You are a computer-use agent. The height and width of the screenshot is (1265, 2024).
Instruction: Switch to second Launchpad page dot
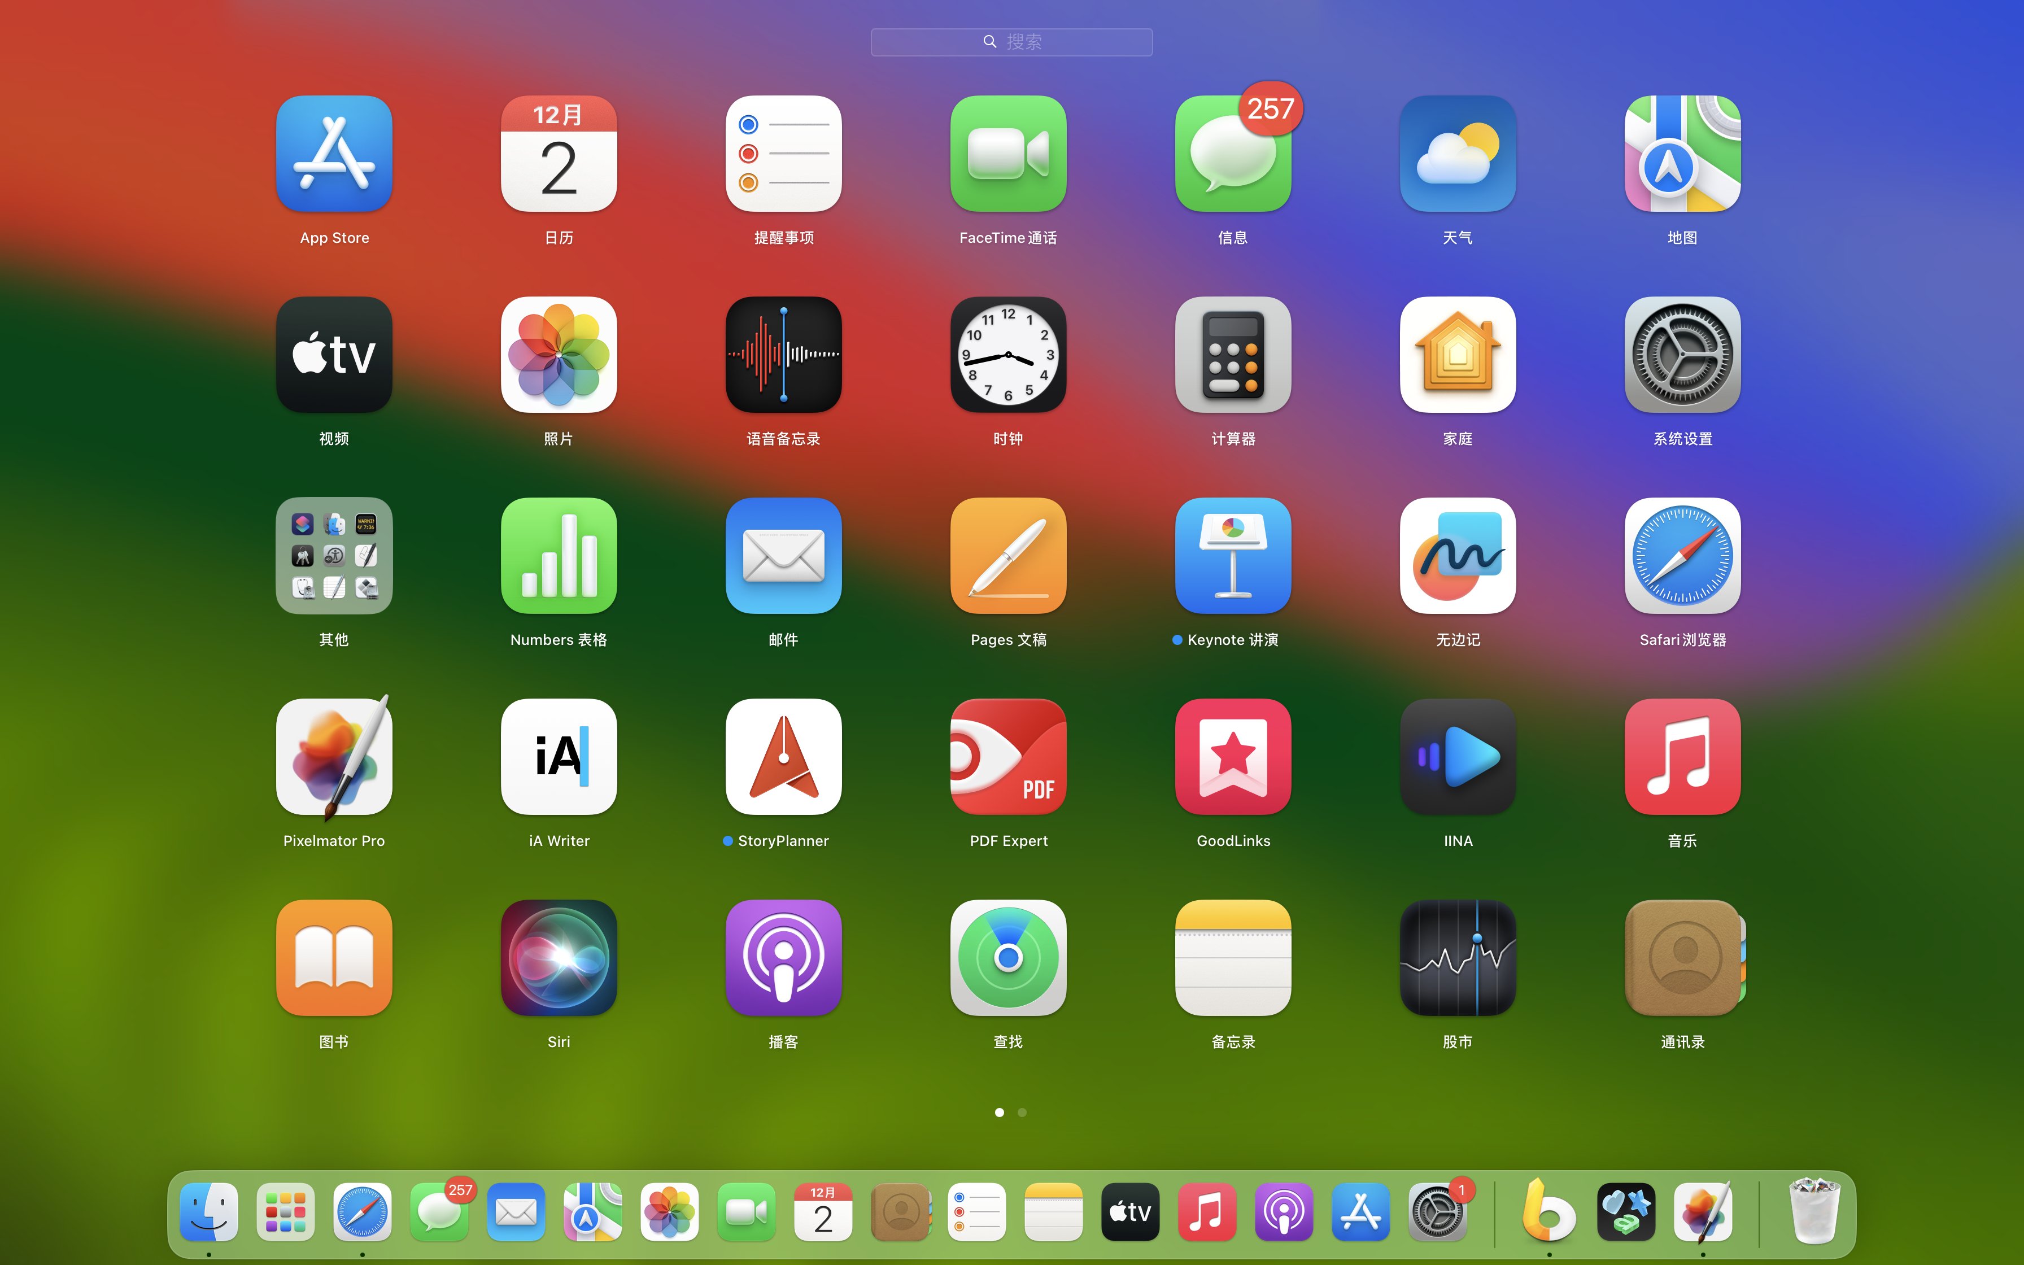click(x=1022, y=1112)
